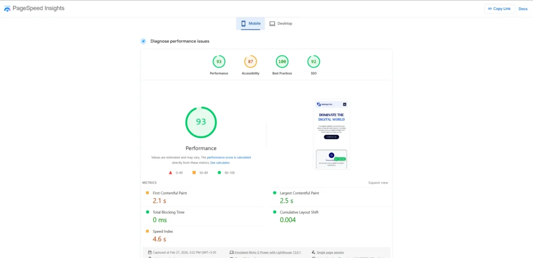Open the PageSpeed Insights home title
The width and height of the screenshot is (533, 258).
(39, 8)
